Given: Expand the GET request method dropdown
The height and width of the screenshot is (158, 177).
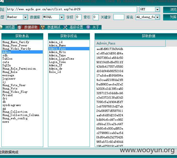Looking at the screenshot, I should click(x=157, y=9).
